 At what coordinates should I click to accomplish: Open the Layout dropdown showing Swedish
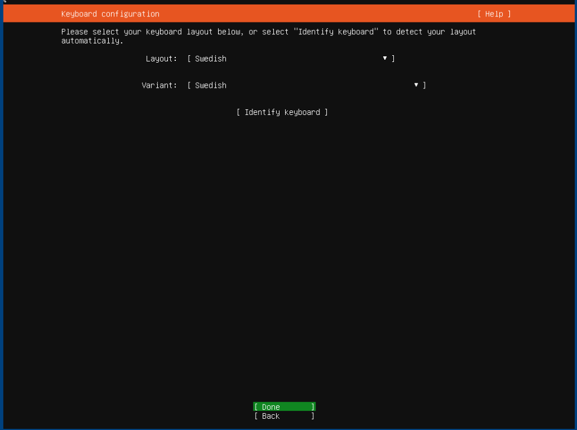(x=291, y=59)
